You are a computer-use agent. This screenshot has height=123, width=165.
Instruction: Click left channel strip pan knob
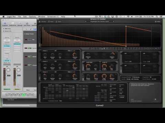click(8, 70)
